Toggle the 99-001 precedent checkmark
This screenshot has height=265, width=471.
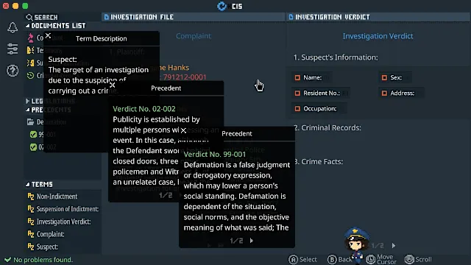point(33,134)
